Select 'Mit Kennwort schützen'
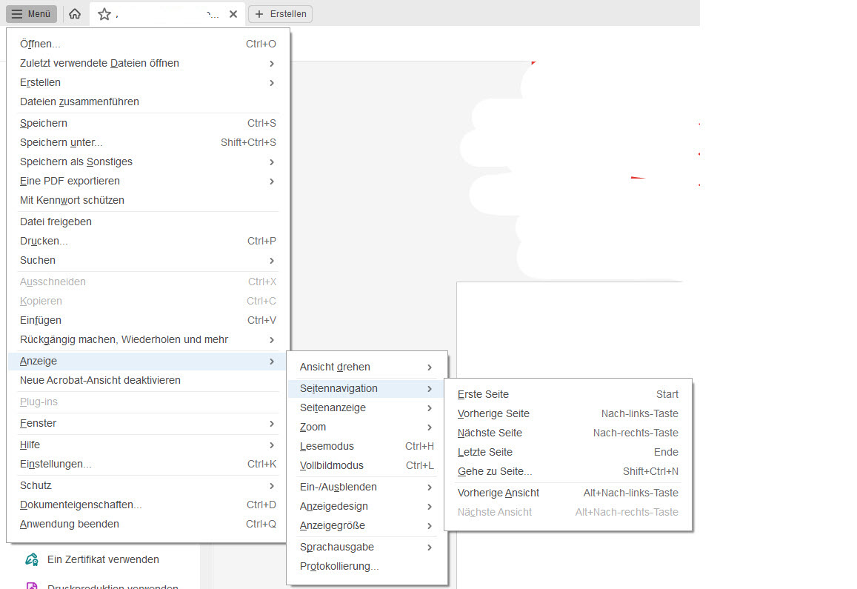The image size is (857, 589). (x=147, y=200)
